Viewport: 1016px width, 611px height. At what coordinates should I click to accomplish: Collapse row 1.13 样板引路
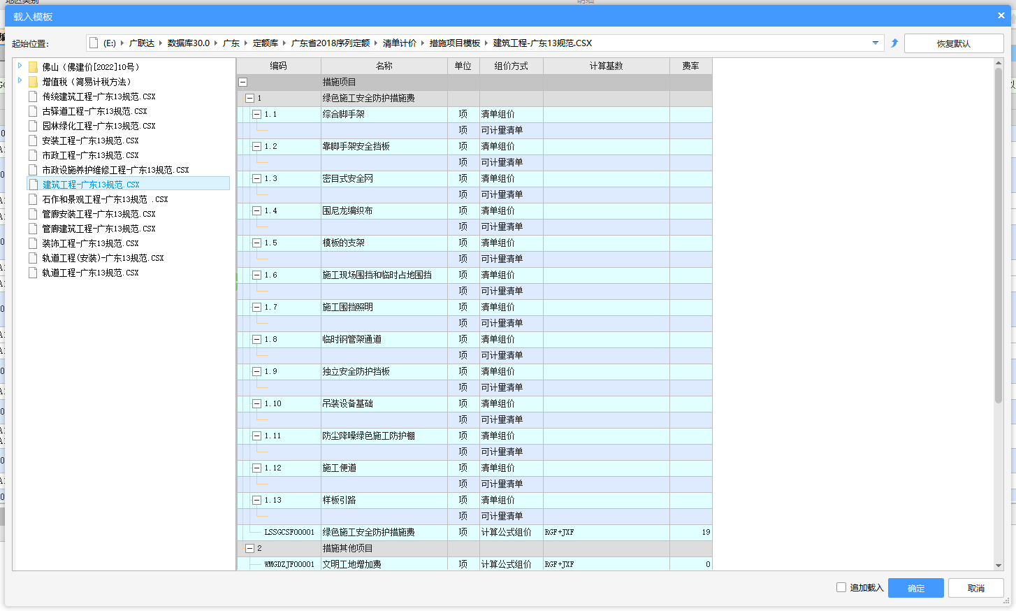point(256,500)
